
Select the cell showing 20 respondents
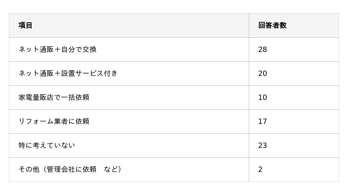point(263,73)
